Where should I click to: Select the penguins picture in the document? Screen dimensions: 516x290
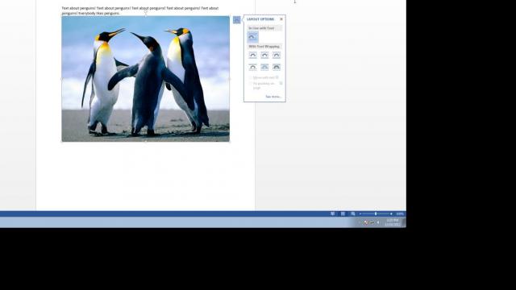(x=146, y=79)
